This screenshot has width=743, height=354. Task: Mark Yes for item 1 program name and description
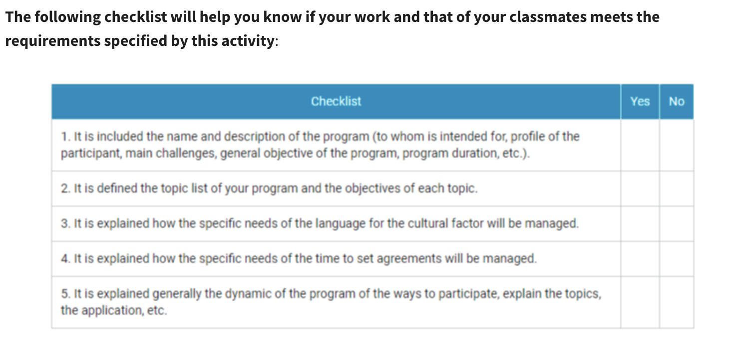(640, 145)
